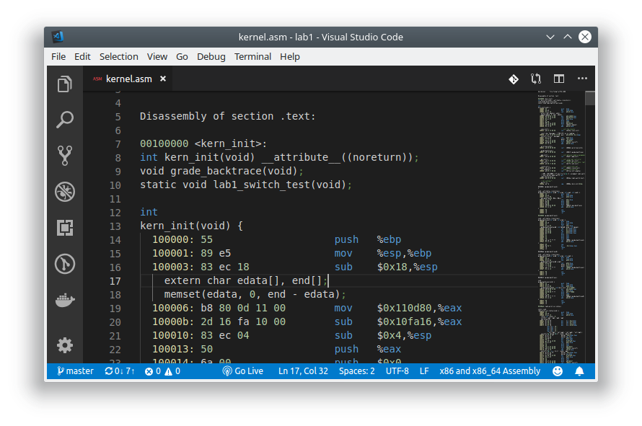Click the minimap code overview
This screenshot has width=642, height=426.
point(560,227)
